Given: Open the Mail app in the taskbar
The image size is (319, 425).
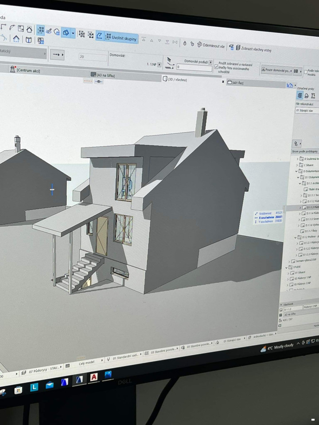Looking at the screenshot, I should pos(49,385).
